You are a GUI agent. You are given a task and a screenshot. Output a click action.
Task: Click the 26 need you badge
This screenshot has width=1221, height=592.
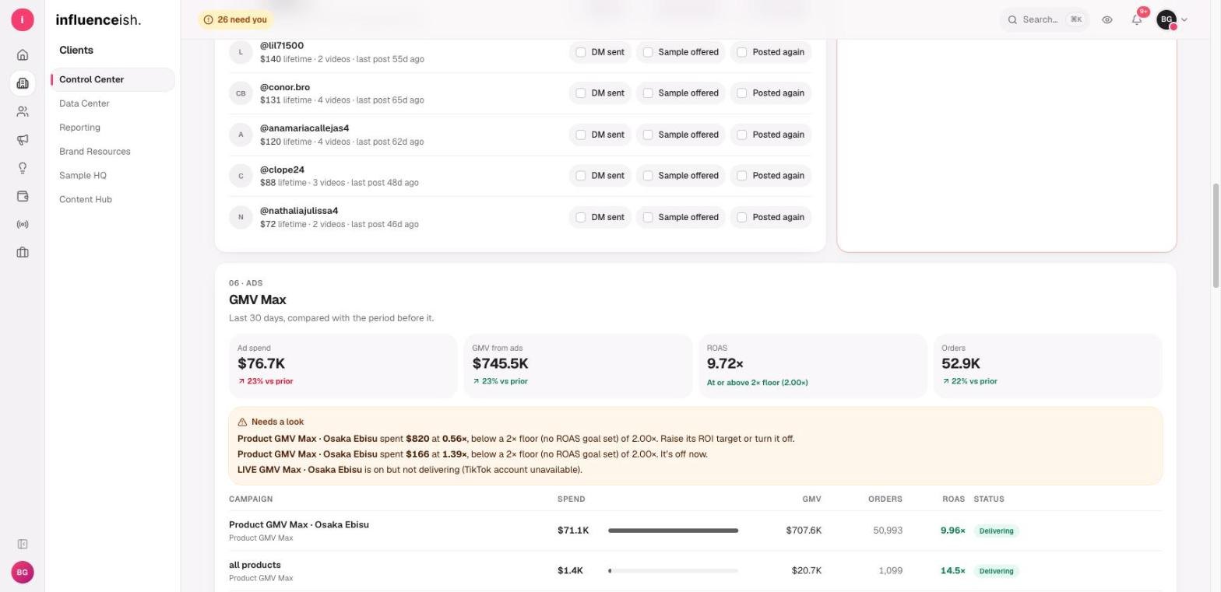tap(235, 19)
